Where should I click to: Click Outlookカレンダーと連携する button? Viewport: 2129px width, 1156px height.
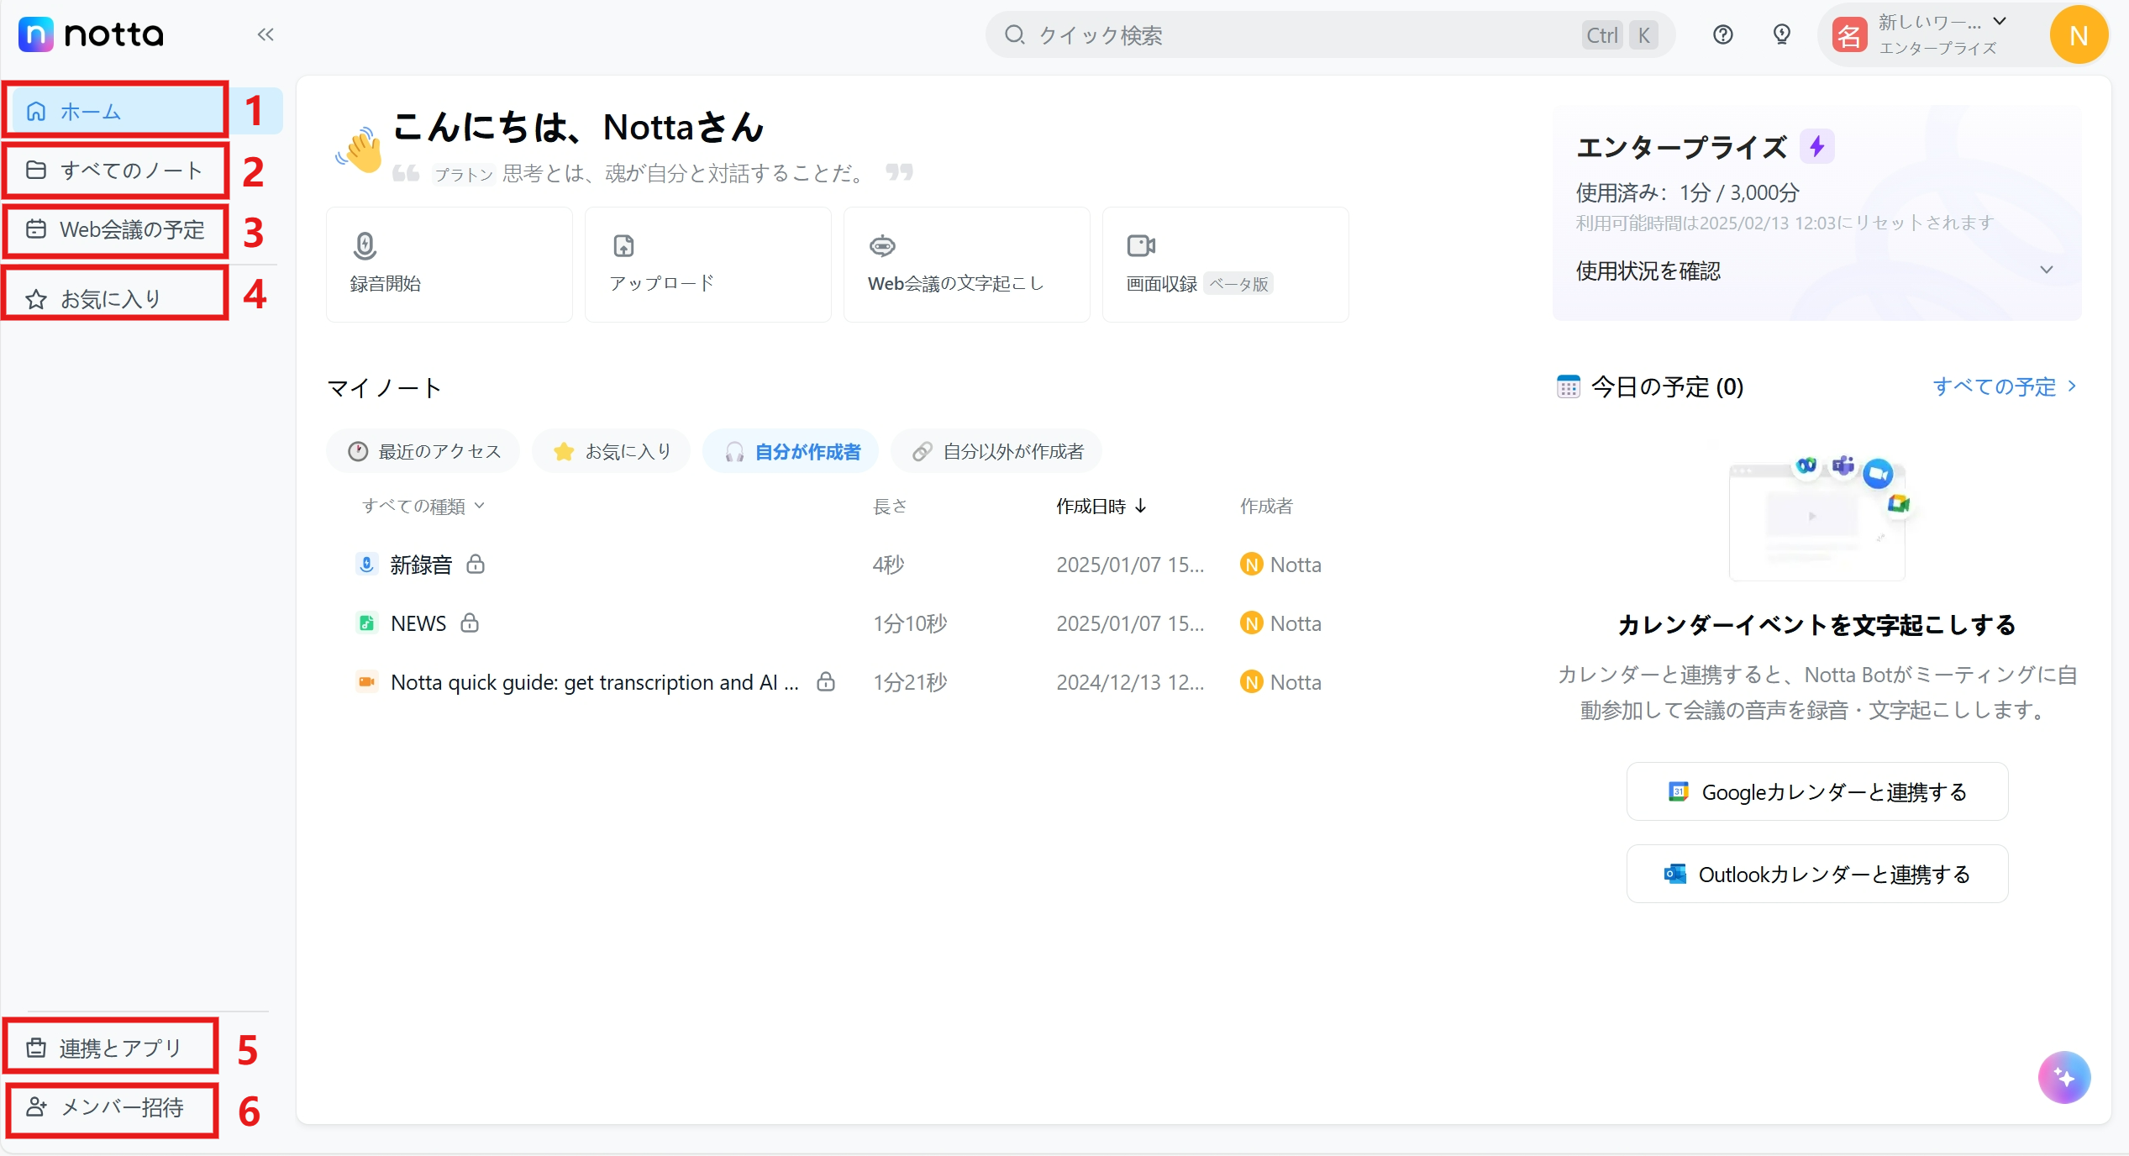click(x=1816, y=874)
